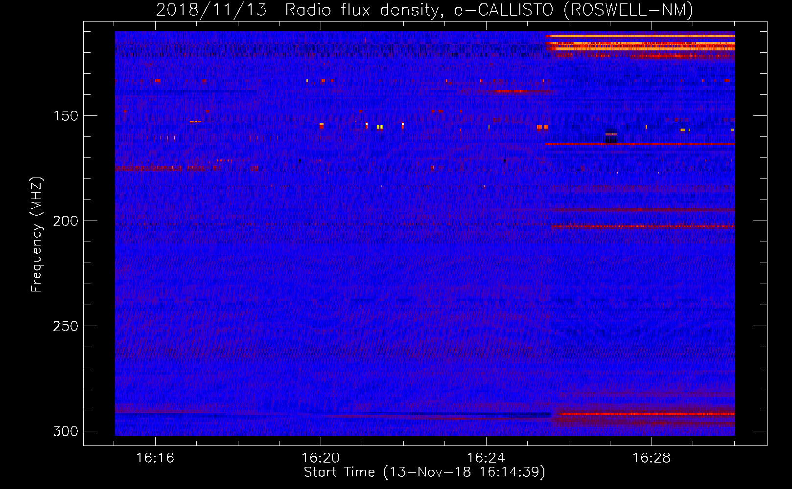The image size is (792, 489).
Task: Click the '16:28' time tick label
Action: (x=652, y=458)
